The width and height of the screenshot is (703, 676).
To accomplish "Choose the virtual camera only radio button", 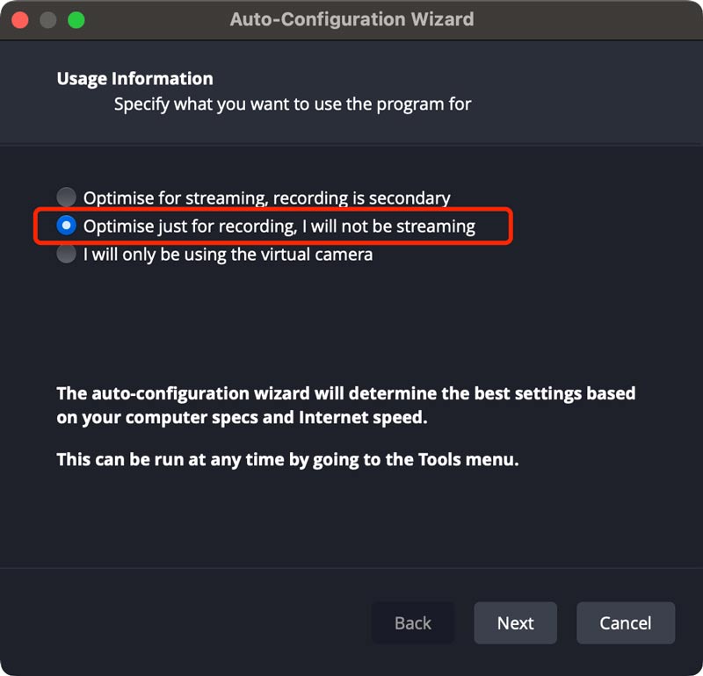I will (x=67, y=255).
